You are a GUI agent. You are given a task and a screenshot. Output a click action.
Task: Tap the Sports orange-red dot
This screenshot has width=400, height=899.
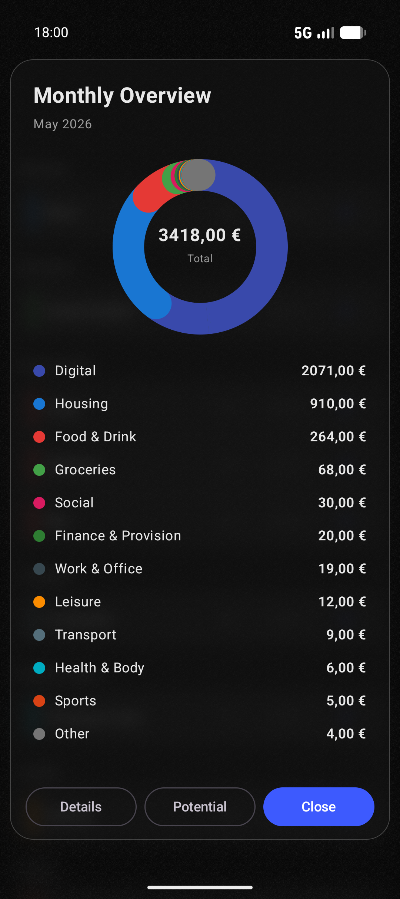coord(39,701)
